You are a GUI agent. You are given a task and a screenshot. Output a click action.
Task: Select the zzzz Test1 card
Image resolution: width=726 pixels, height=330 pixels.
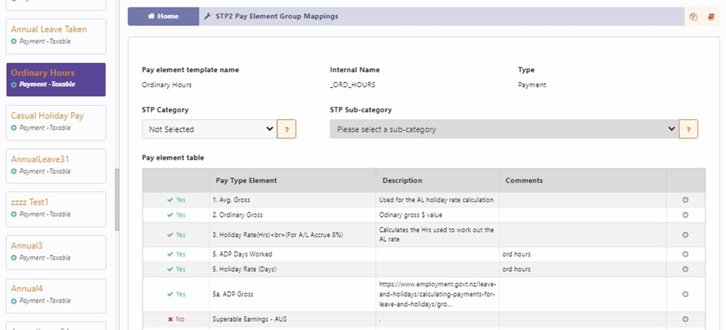coord(56,209)
